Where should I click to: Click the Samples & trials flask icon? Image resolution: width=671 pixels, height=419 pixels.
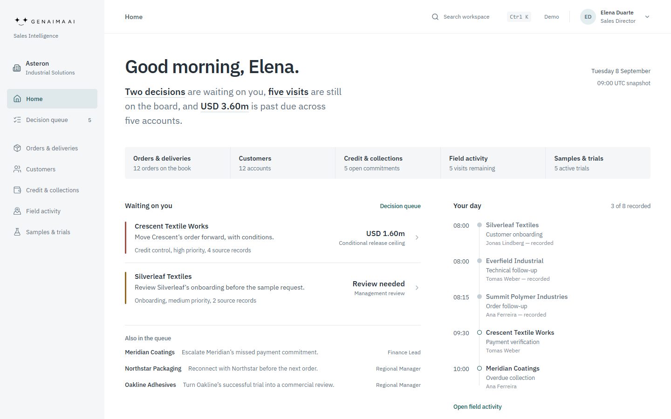tap(17, 232)
